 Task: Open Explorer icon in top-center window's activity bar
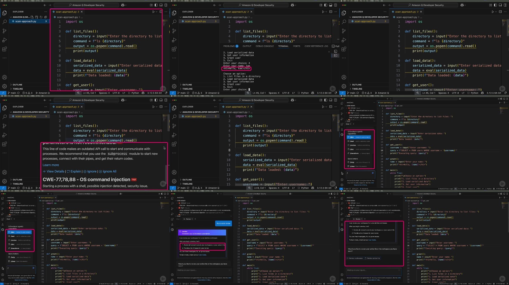174,13
